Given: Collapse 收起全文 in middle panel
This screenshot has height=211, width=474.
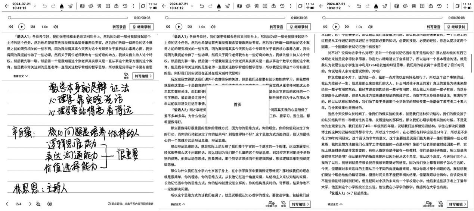Looking at the screenshot, I should (x=178, y=204).
